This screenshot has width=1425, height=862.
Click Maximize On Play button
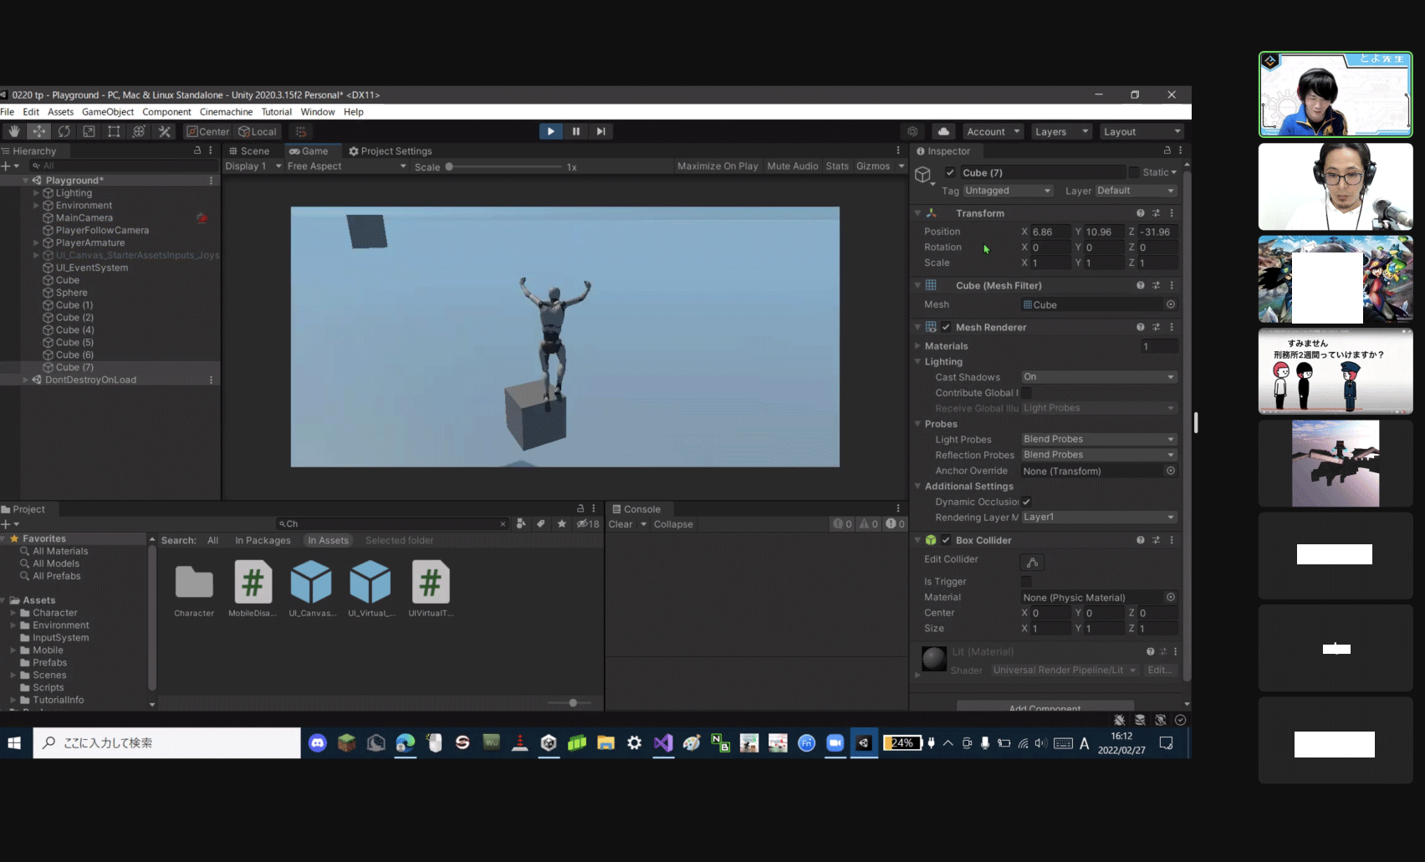[x=717, y=166]
